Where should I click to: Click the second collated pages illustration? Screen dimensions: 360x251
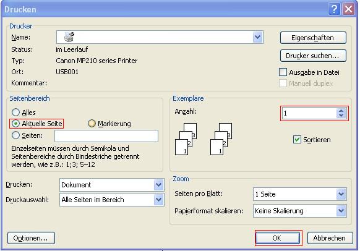[221, 139]
